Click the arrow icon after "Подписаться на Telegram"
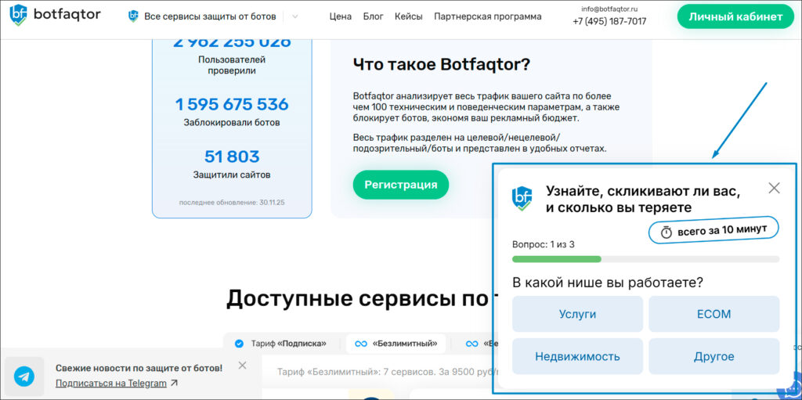Viewport: 802px width, 400px height. pos(175,382)
